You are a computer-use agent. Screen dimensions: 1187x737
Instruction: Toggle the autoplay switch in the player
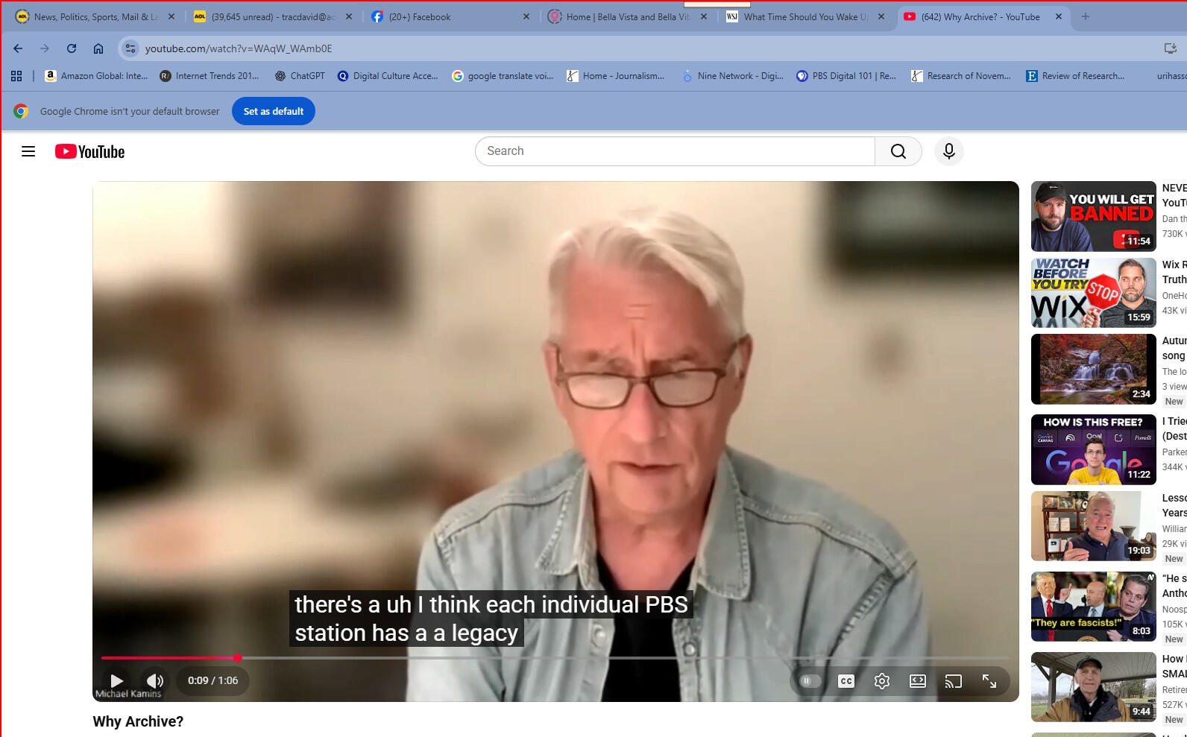[x=809, y=681]
